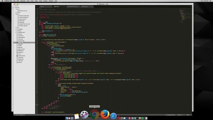Open the Project menu
This screenshot has width=213, height=120.
click(x=45, y=1)
